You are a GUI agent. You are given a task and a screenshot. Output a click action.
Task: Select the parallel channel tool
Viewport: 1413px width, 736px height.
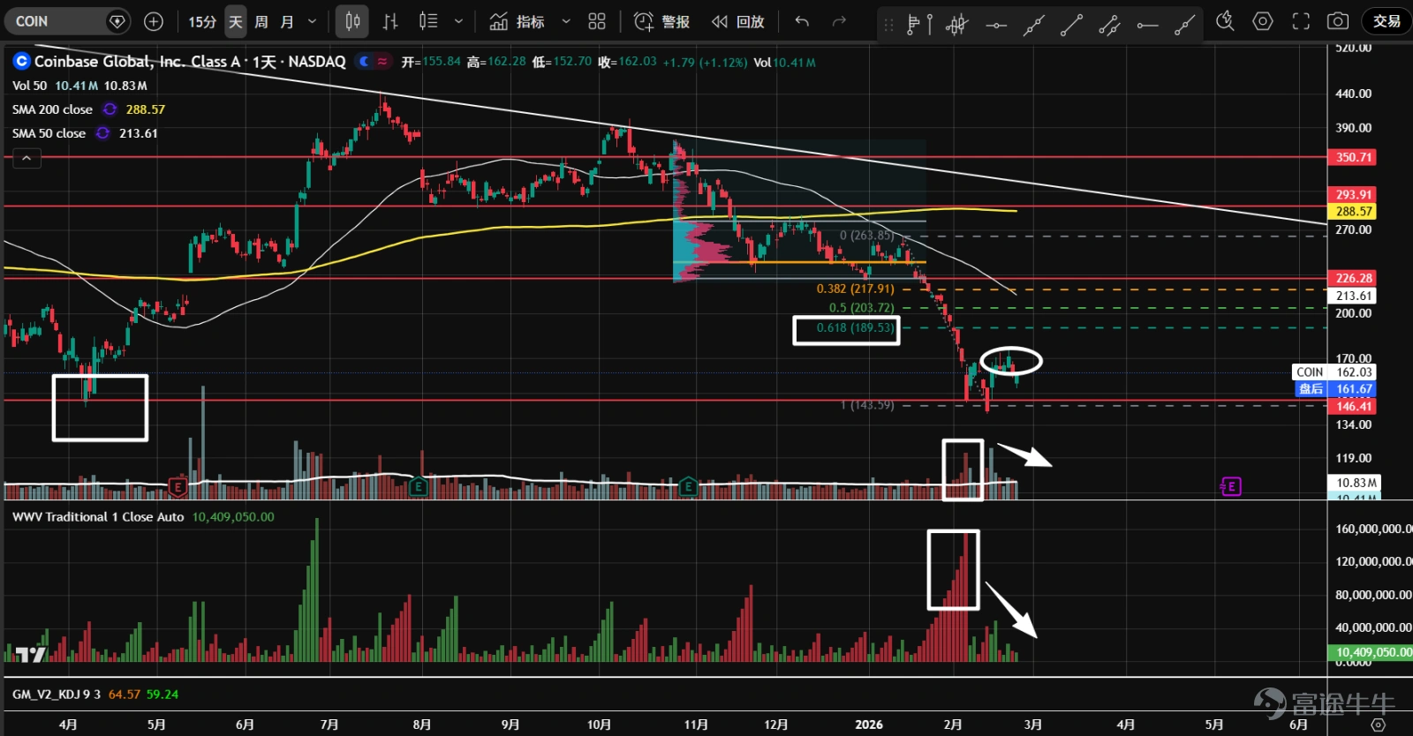coord(1109,26)
